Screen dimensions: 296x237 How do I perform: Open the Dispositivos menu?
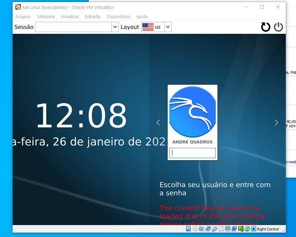pyautogui.click(x=119, y=17)
